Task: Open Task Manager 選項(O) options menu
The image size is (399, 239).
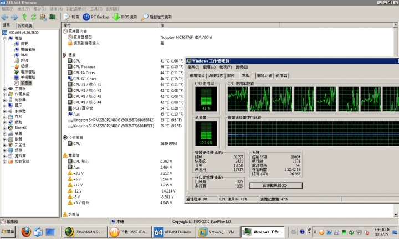Action: coord(209,67)
